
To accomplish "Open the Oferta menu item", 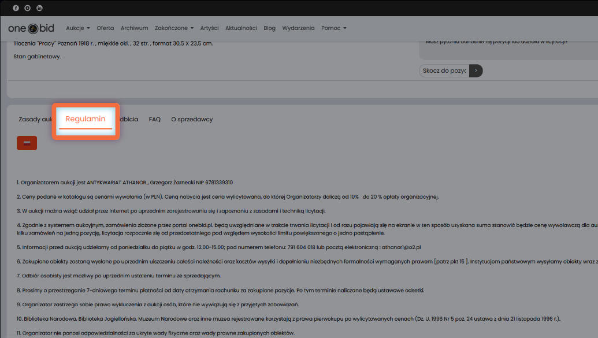I will click(x=105, y=28).
